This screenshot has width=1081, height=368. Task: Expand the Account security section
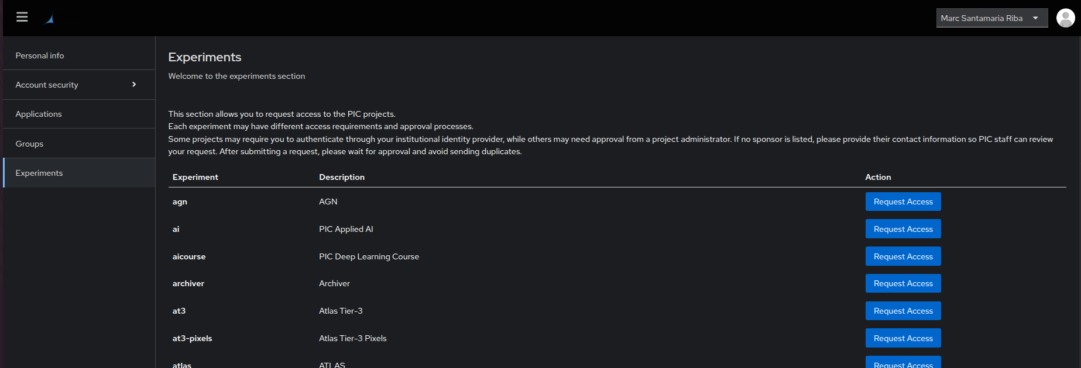(47, 85)
